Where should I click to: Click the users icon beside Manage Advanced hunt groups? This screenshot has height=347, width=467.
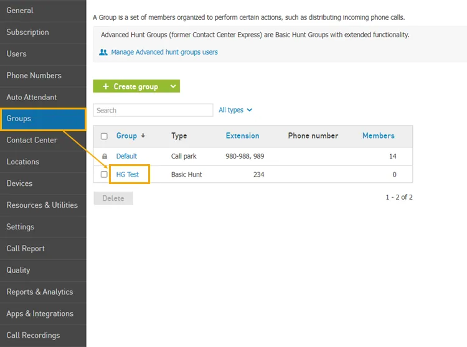tap(103, 52)
